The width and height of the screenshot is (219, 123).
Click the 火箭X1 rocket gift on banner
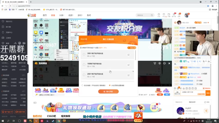tap(141, 108)
